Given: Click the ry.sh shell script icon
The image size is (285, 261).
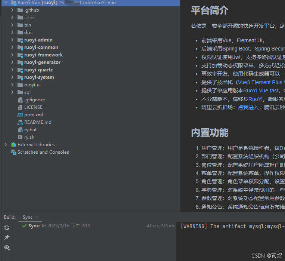Looking at the screenshot, I should (20, 137).
